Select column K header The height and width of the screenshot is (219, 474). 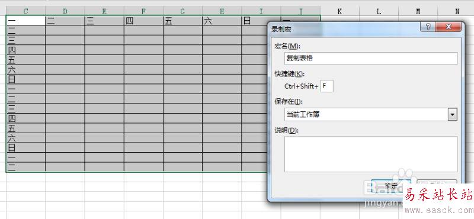coord(340,11)
